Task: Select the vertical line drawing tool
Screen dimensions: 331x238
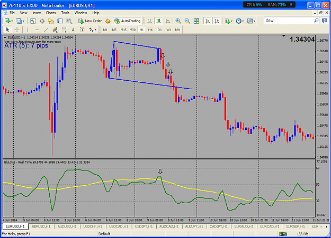Action: tap(28, 30)
